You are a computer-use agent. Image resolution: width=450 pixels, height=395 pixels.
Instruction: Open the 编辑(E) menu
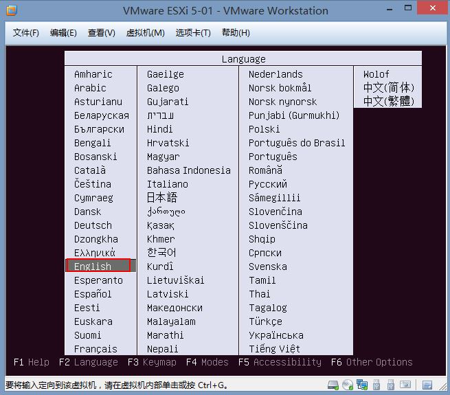tap(63, 33)
